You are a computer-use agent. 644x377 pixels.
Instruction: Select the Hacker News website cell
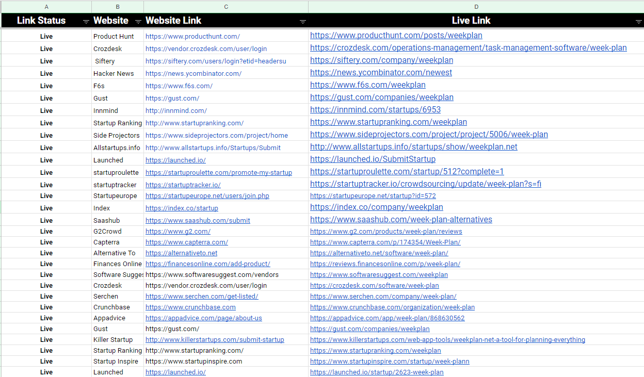(x=118, y=74)
